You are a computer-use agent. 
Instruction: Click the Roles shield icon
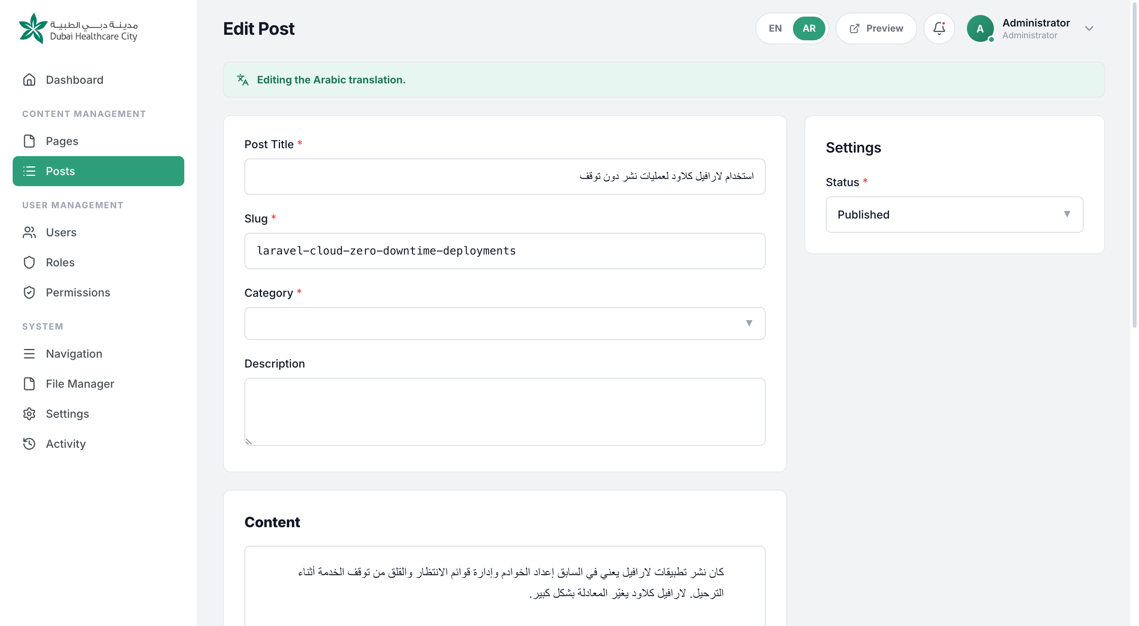[29, 262]
